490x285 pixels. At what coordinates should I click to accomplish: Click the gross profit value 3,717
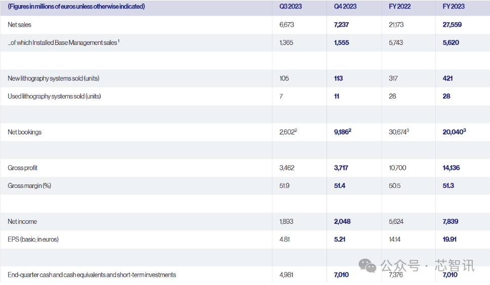pos(341,168)
